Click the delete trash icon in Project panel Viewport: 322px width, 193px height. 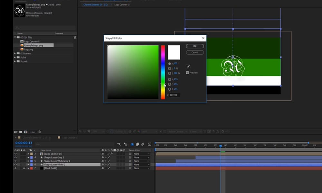[40, 132]
